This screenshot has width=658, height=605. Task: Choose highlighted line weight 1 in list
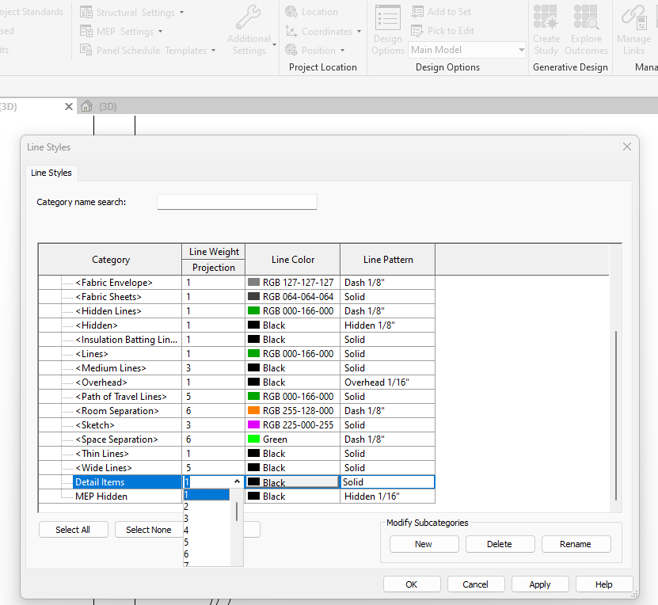click(x=207, y=495)
